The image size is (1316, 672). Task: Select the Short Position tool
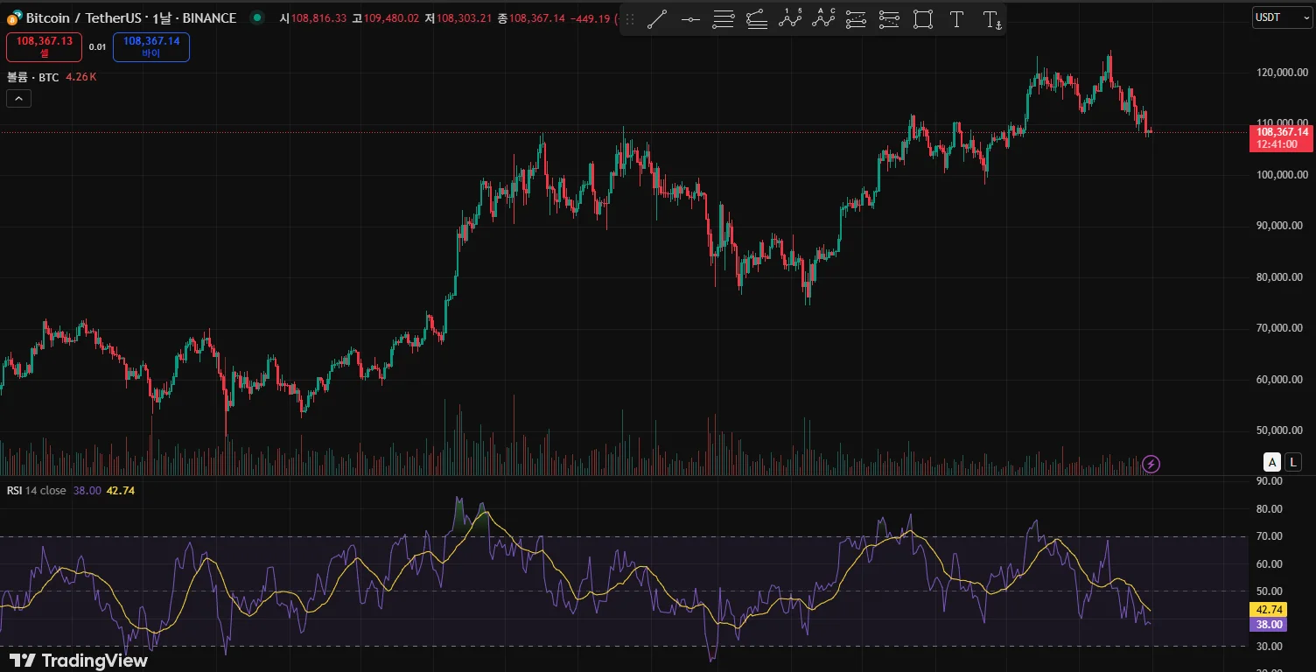(x=889, y=19)
